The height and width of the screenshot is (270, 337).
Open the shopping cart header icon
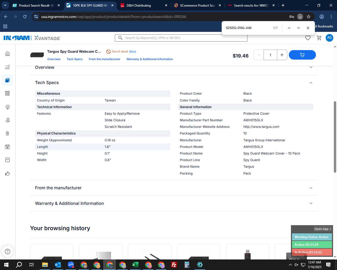pyautogui.click(x=319, y=38)
